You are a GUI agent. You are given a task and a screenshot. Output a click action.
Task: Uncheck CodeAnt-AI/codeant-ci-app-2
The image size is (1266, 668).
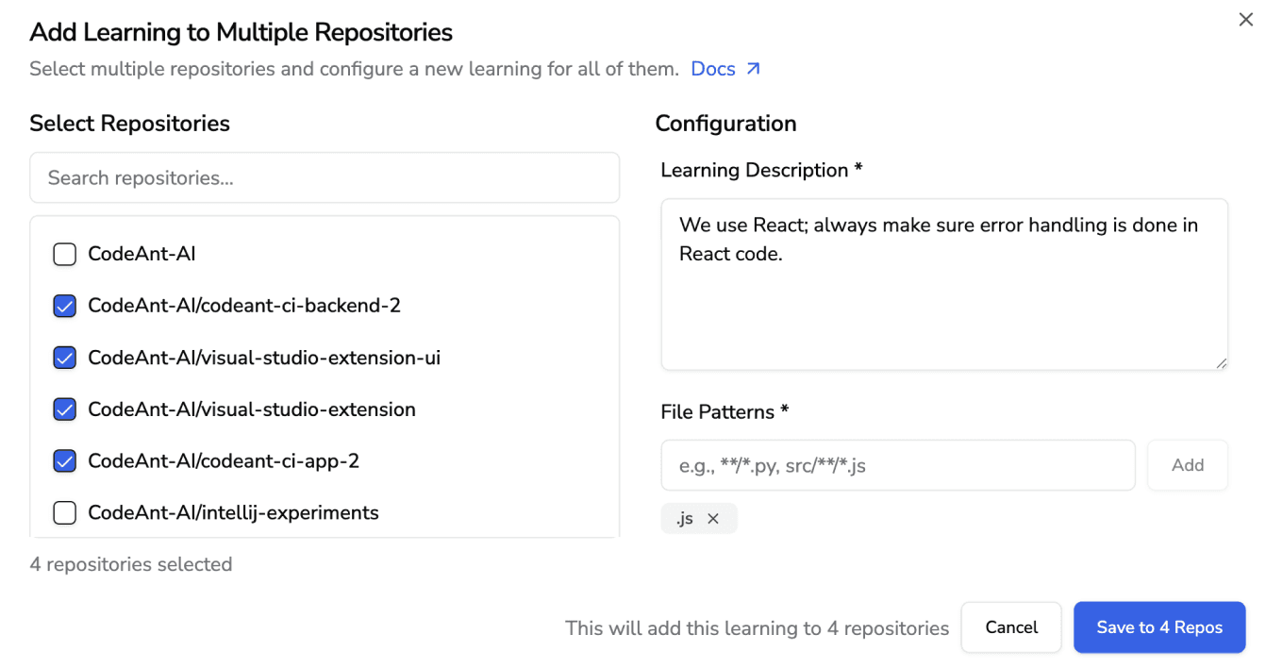pos(64,460)
